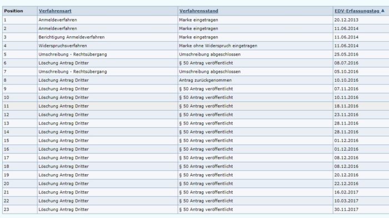Click the date 20.12.2013
Viewport: 389px width, 218px height.
pyautogui.click(x=346, y=20)
